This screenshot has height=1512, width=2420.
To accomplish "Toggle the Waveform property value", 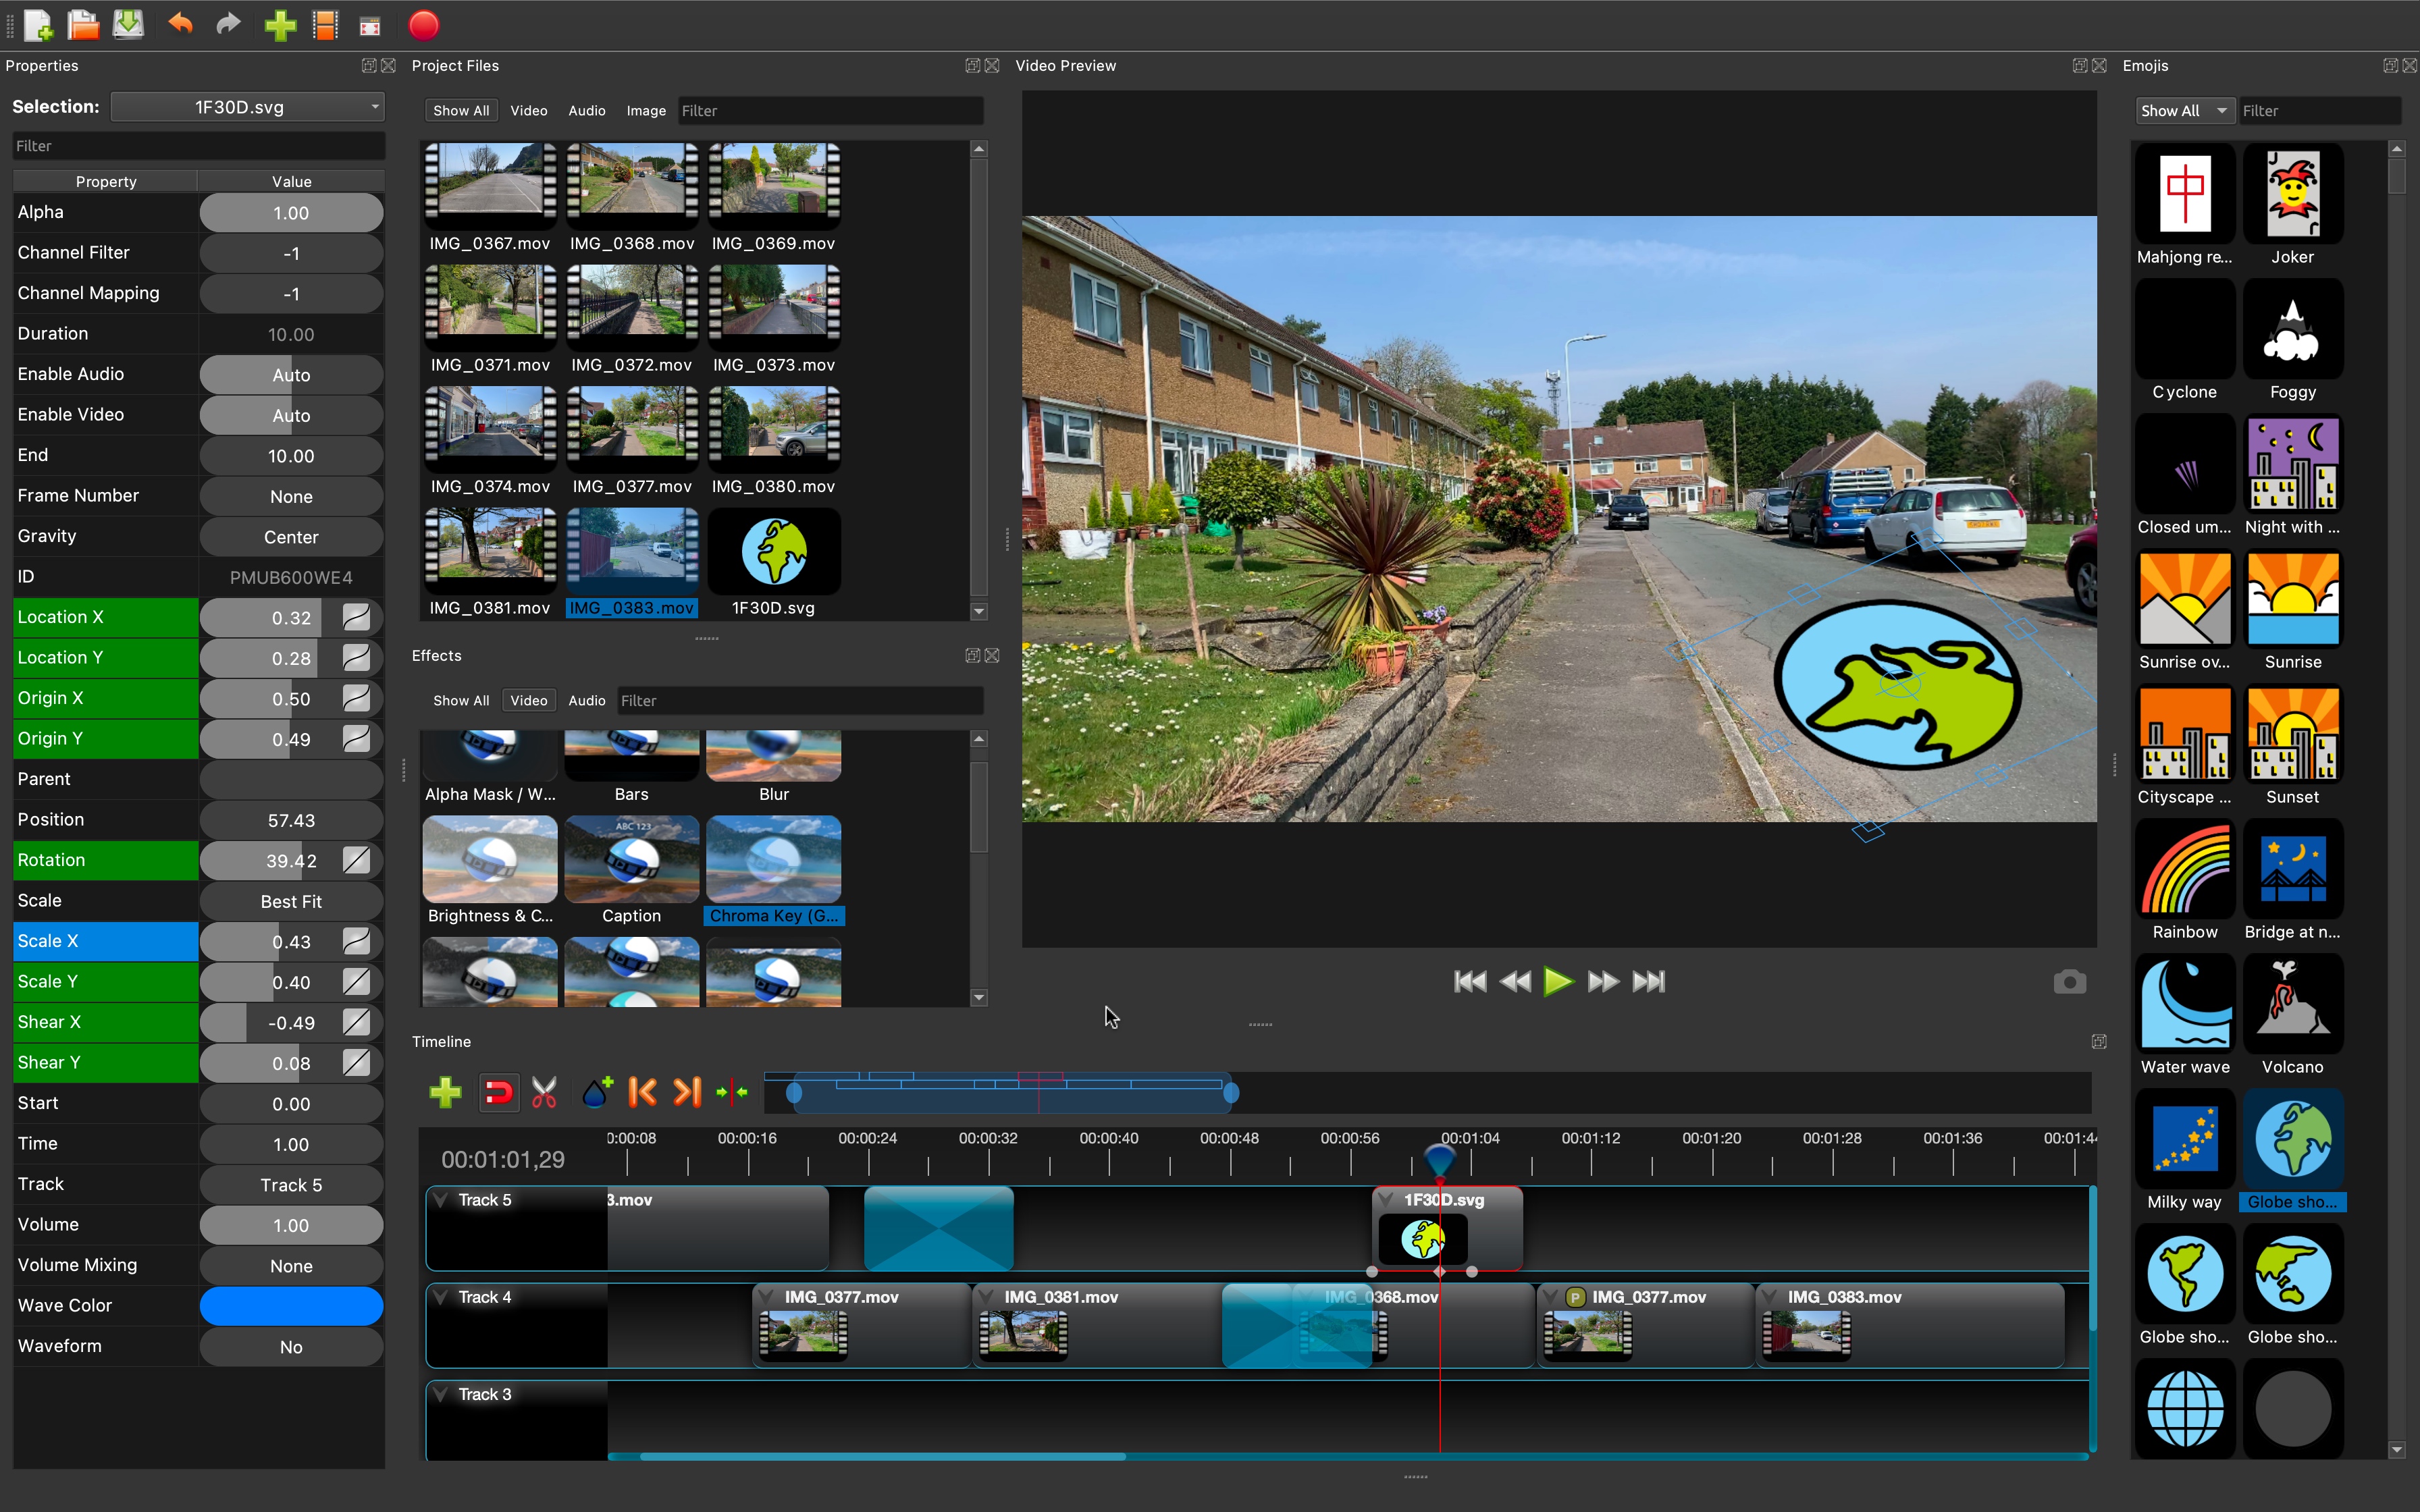I will (290, 1346).
